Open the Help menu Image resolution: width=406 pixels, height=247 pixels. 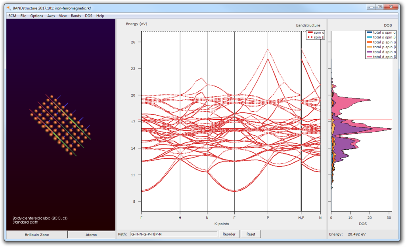pos(100,16)
